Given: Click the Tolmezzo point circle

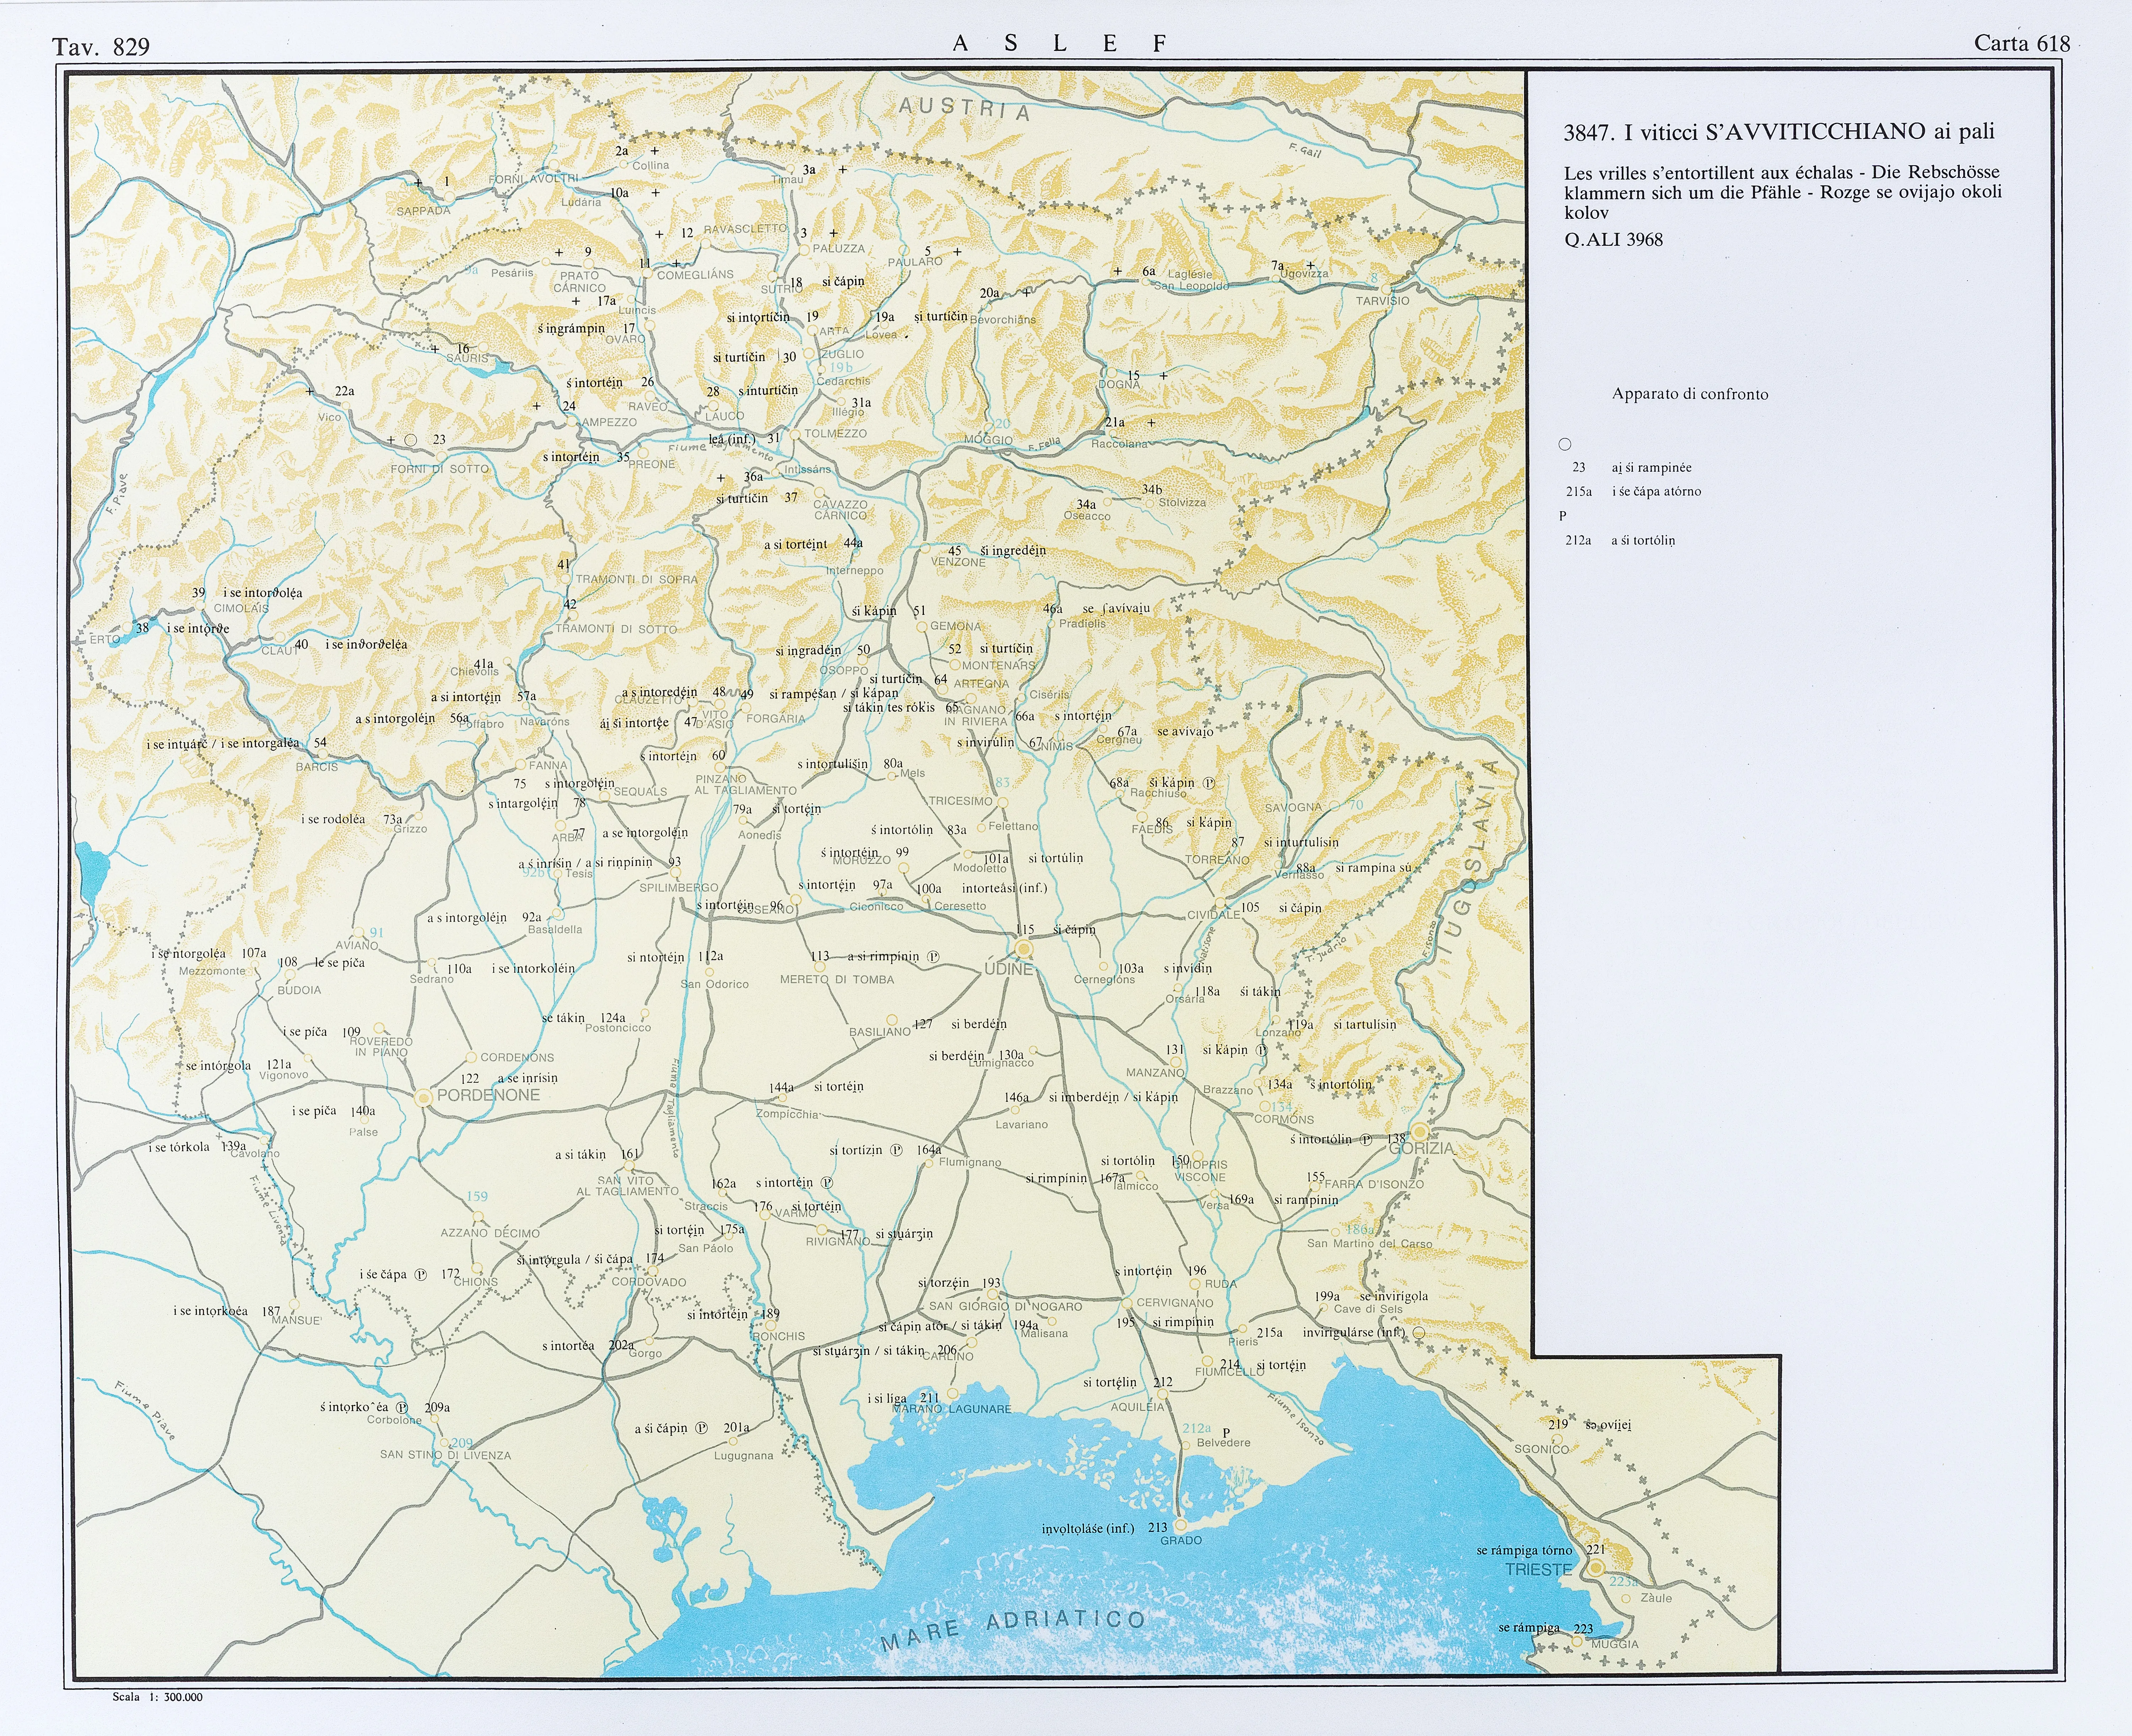Looking at the screenshot, I should pos(795,435).
